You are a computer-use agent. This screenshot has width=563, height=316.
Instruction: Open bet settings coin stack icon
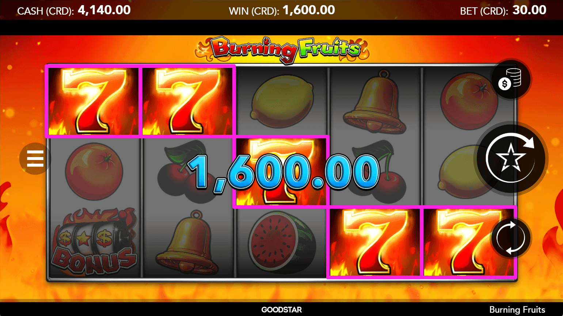pos(510,80)
